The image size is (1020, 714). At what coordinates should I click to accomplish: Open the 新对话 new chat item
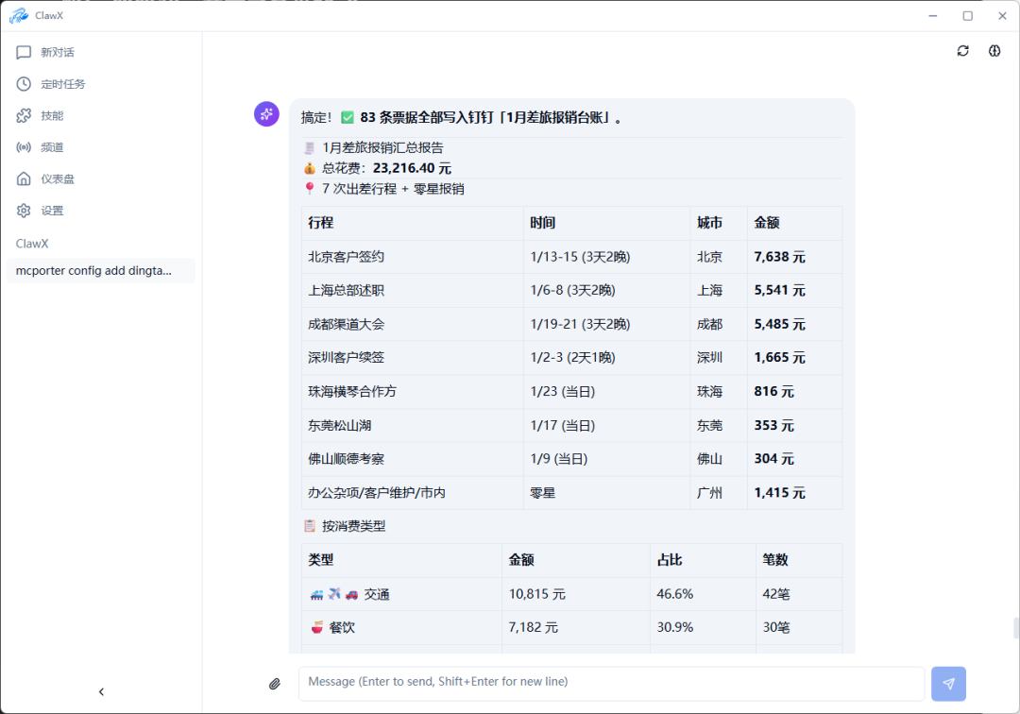[101, 52]
